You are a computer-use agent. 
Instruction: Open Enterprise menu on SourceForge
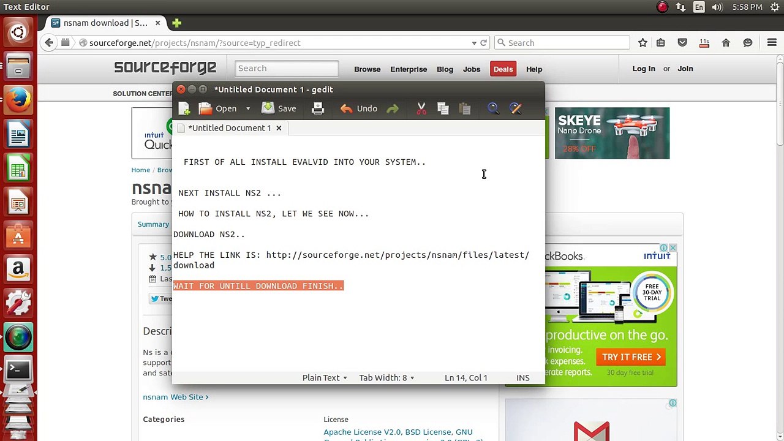409,69
